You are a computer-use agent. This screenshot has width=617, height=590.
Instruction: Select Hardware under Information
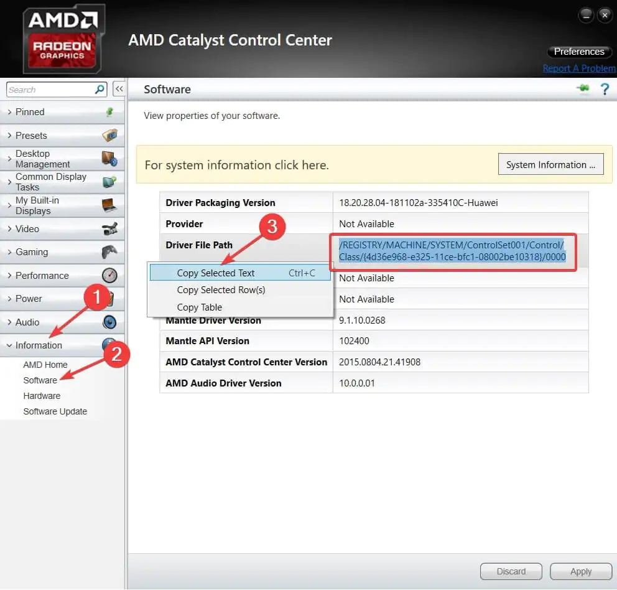(x=42, y=396)
